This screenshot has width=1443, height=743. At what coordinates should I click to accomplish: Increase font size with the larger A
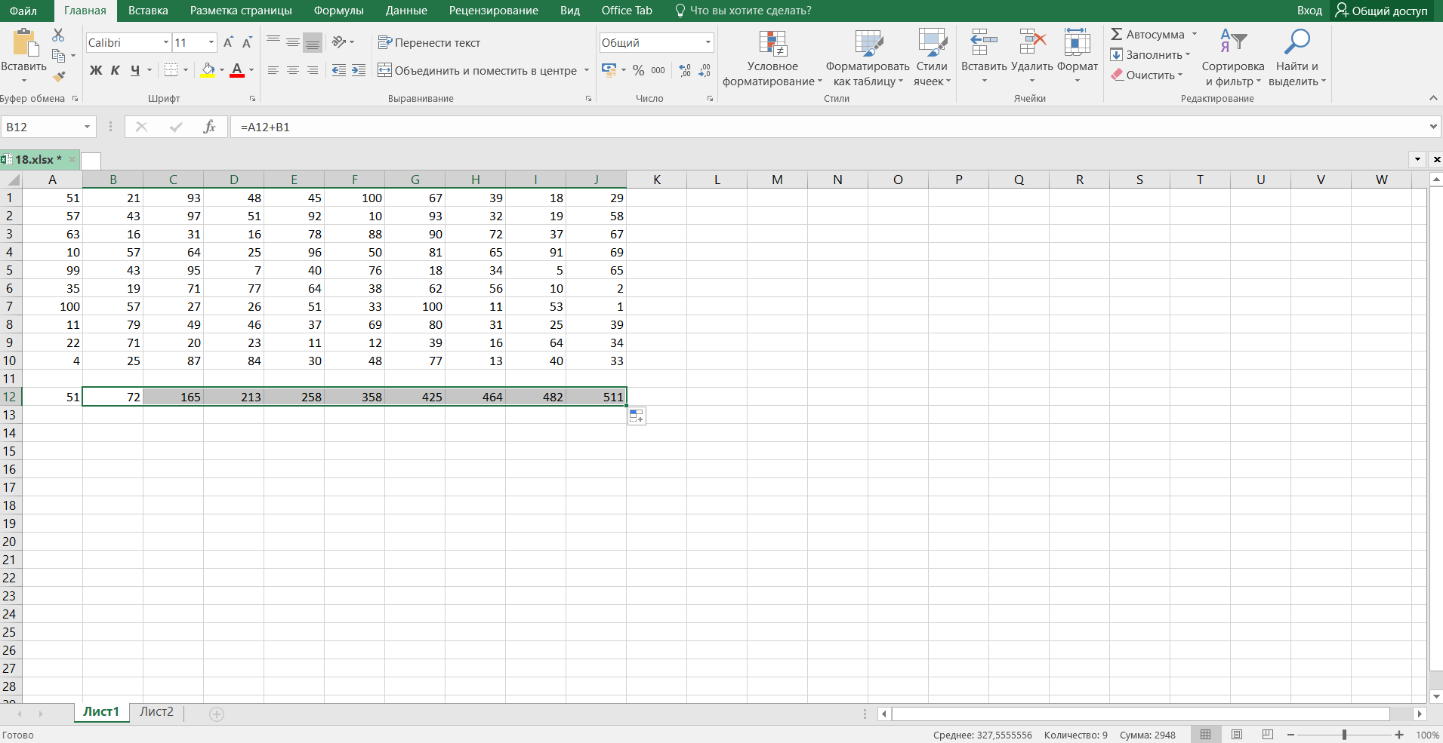(228, 43)
